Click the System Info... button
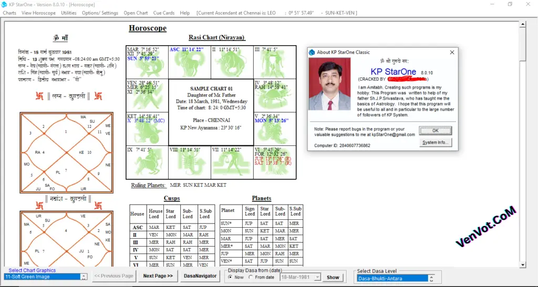The image size is (538, 287). (436, 143)
